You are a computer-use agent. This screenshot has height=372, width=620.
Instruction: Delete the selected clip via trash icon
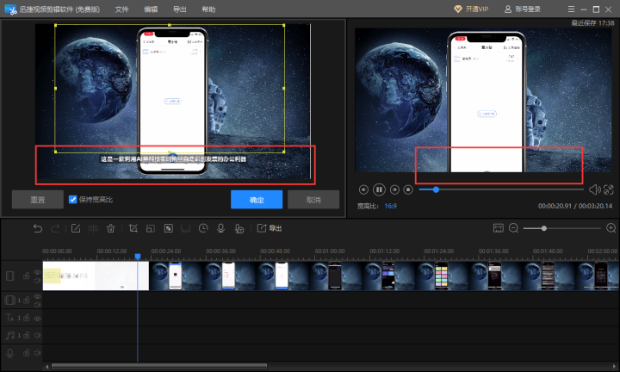coord(111,228)
